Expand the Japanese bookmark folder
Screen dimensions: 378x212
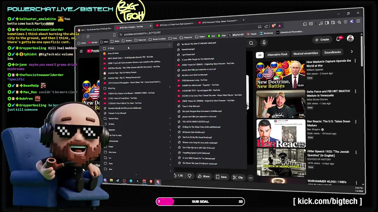137,130
